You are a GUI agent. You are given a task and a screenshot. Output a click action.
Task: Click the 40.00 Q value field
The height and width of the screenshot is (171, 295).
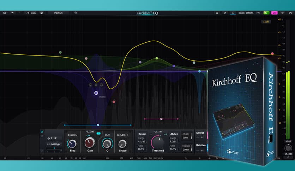[x=107, y=135]
